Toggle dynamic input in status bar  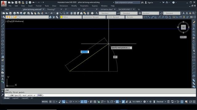pos(64,102)
